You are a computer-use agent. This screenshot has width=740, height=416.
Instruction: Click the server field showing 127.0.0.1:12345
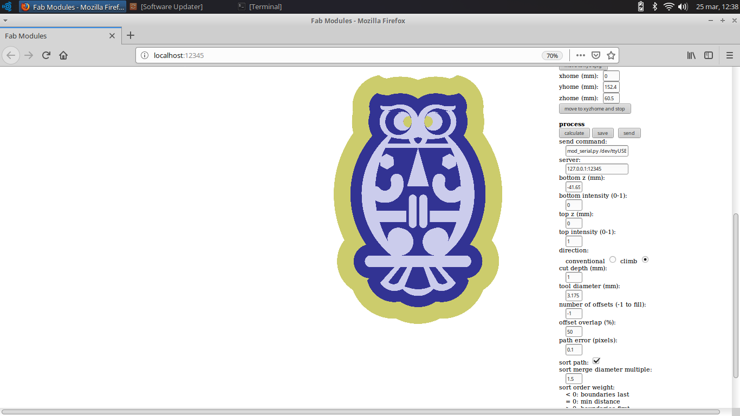[597, 169]
